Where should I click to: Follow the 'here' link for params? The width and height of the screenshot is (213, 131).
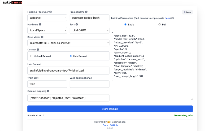click(167, 18)
